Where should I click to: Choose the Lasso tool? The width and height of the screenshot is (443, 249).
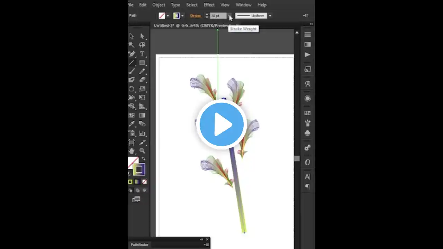click(x=142, y=45)
